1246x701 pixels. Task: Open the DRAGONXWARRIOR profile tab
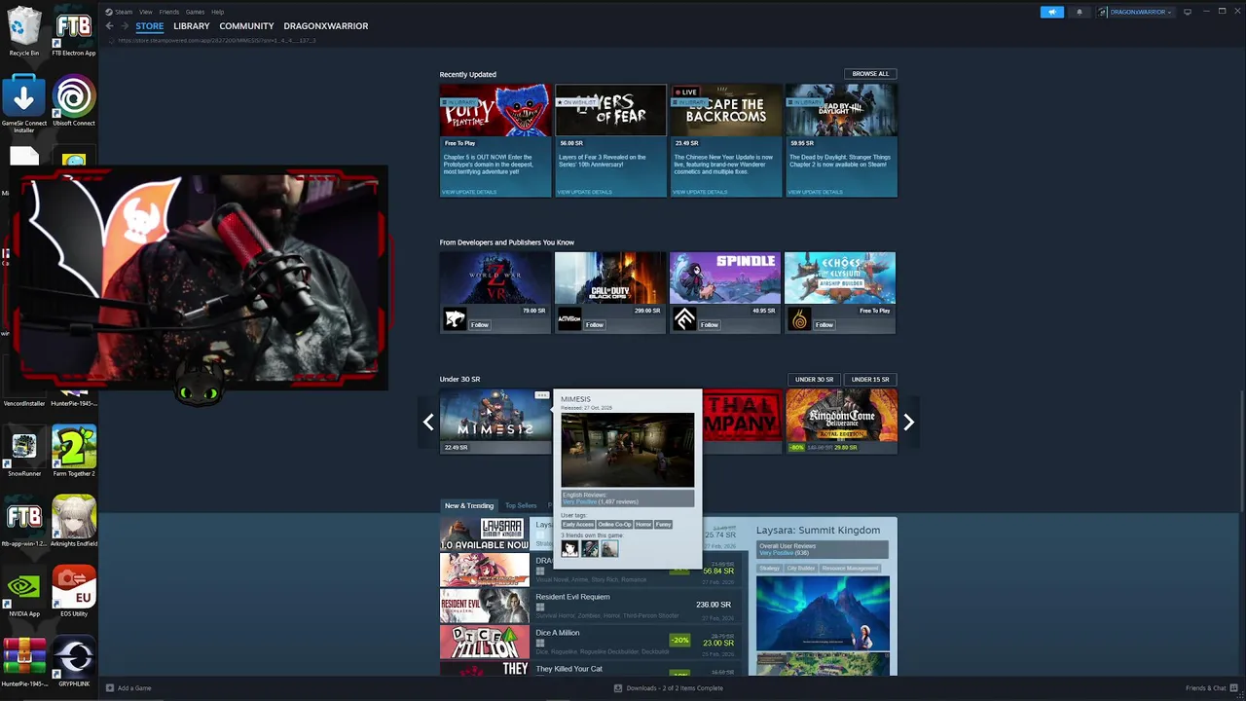point(325,26)
